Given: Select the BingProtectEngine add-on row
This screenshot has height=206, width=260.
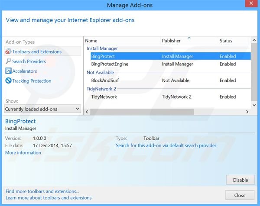Looking at the screenshot, I should click(171, 64).
